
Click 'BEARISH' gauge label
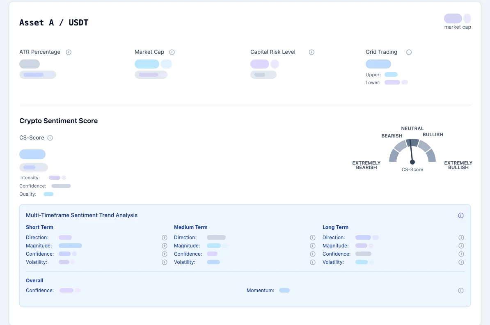[392, 136]
